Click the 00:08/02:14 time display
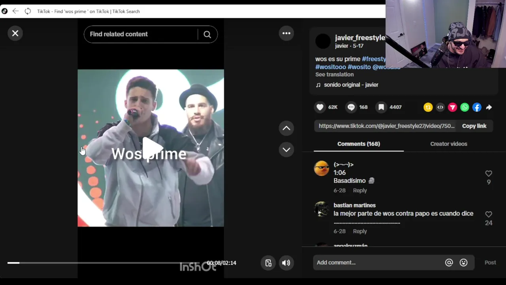506x285 pixels. tap(221, 263)
